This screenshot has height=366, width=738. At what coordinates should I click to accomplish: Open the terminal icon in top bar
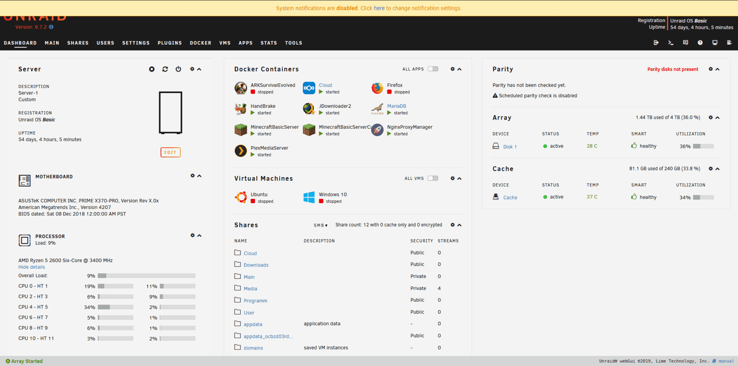[x=671, y=43]
